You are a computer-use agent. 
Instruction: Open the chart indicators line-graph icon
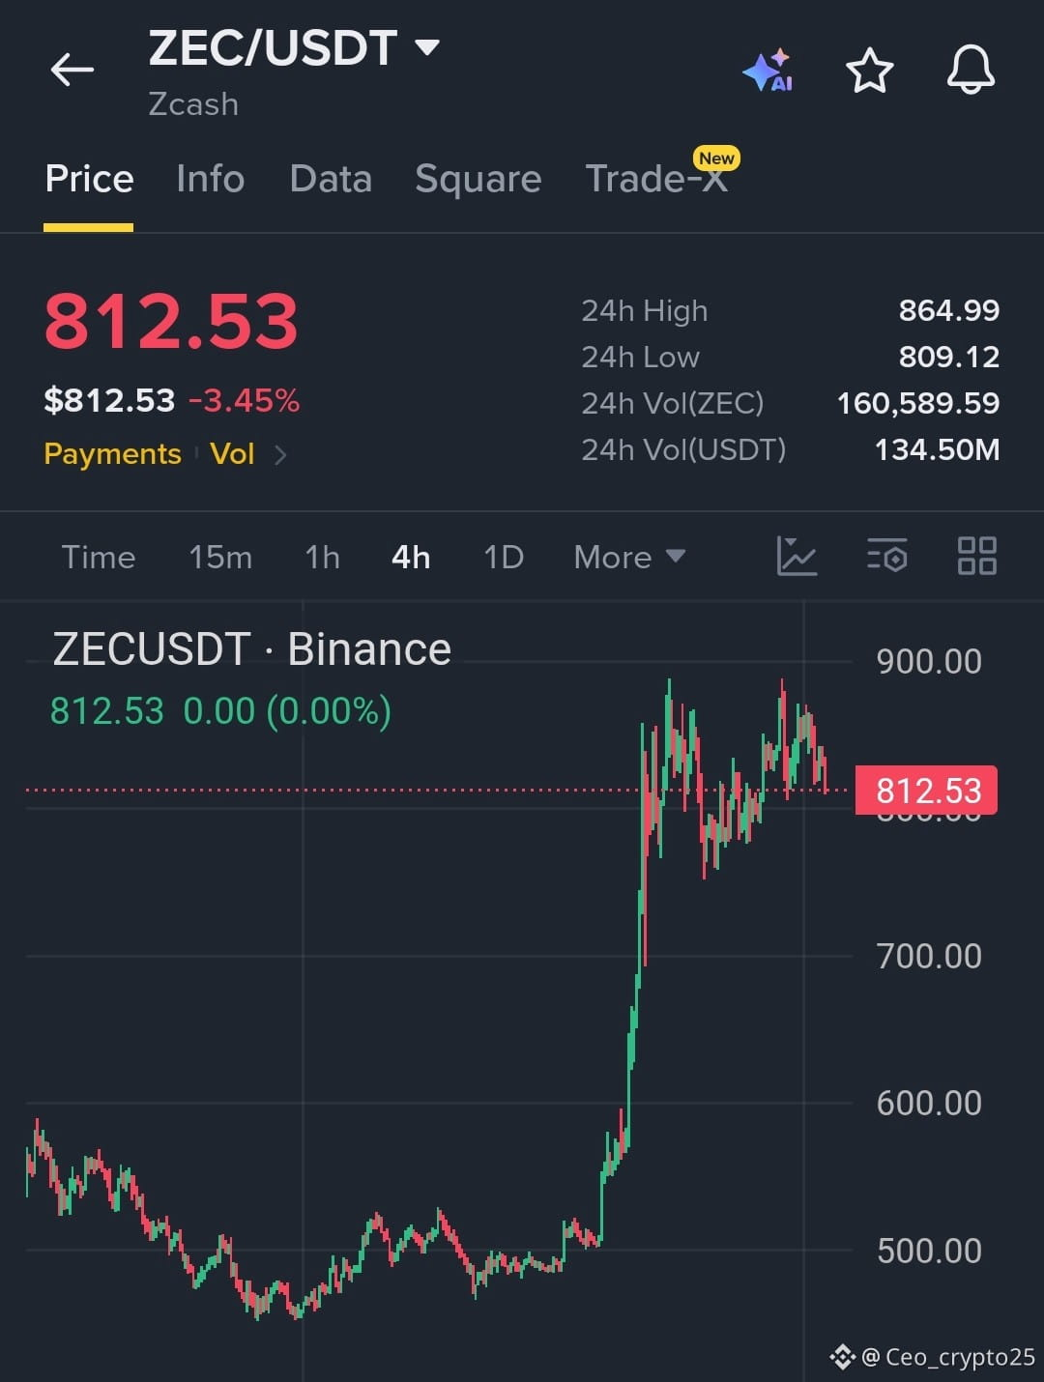pos(797,557)
